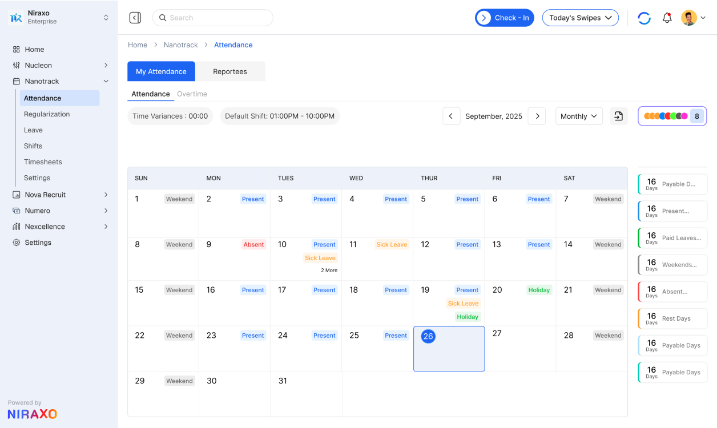Switch to the Overtime sub-tab
This screenshot has height=428, width=717.
(192, 94)
